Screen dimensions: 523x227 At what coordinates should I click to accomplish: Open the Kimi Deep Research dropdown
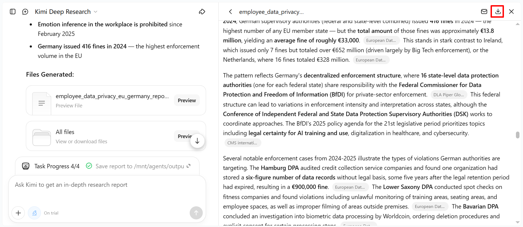[66, 12]
